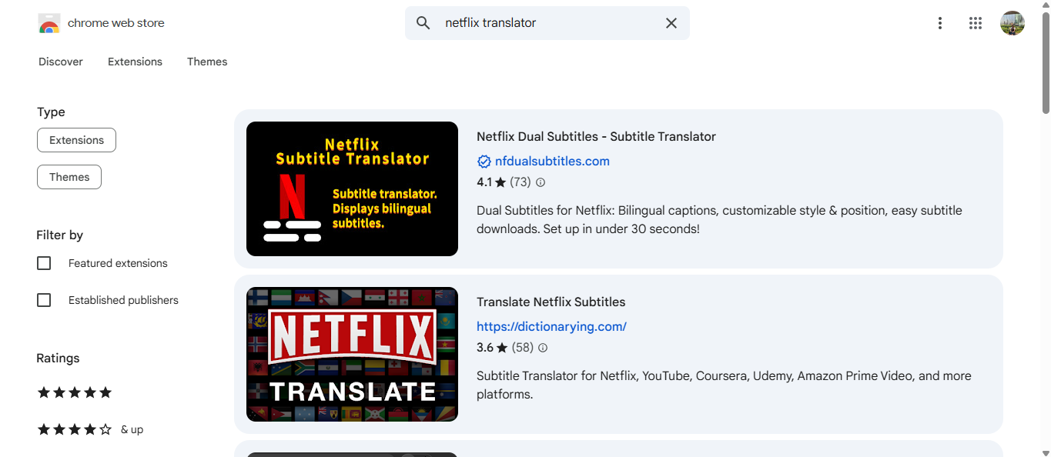
Task: Open the Google apps grid
Action: [x=976, y=23]
